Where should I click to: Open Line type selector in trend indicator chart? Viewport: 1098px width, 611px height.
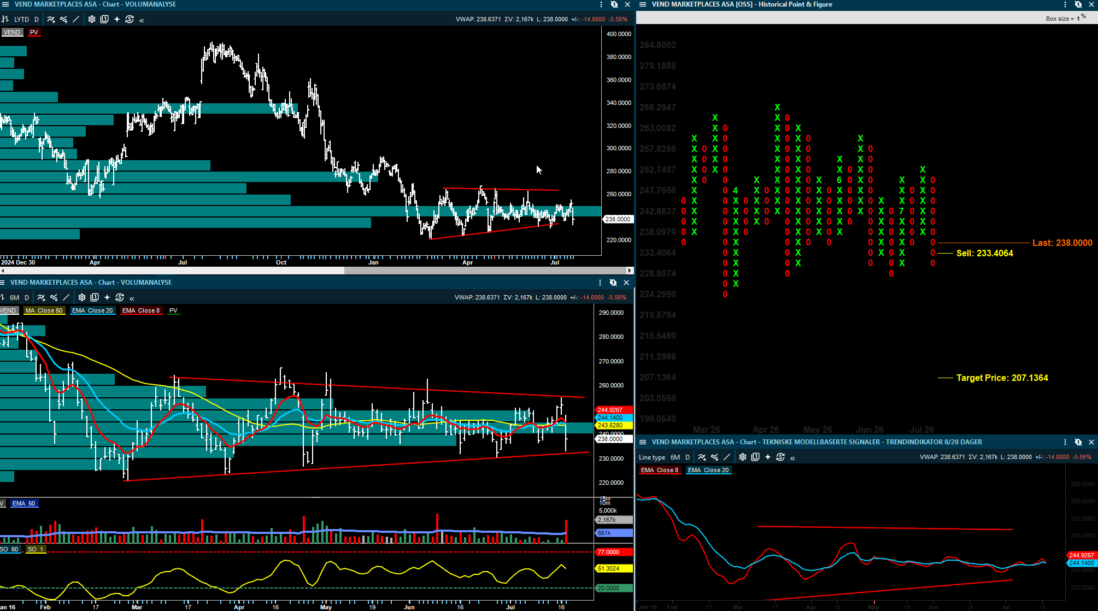tap(652, 457)
